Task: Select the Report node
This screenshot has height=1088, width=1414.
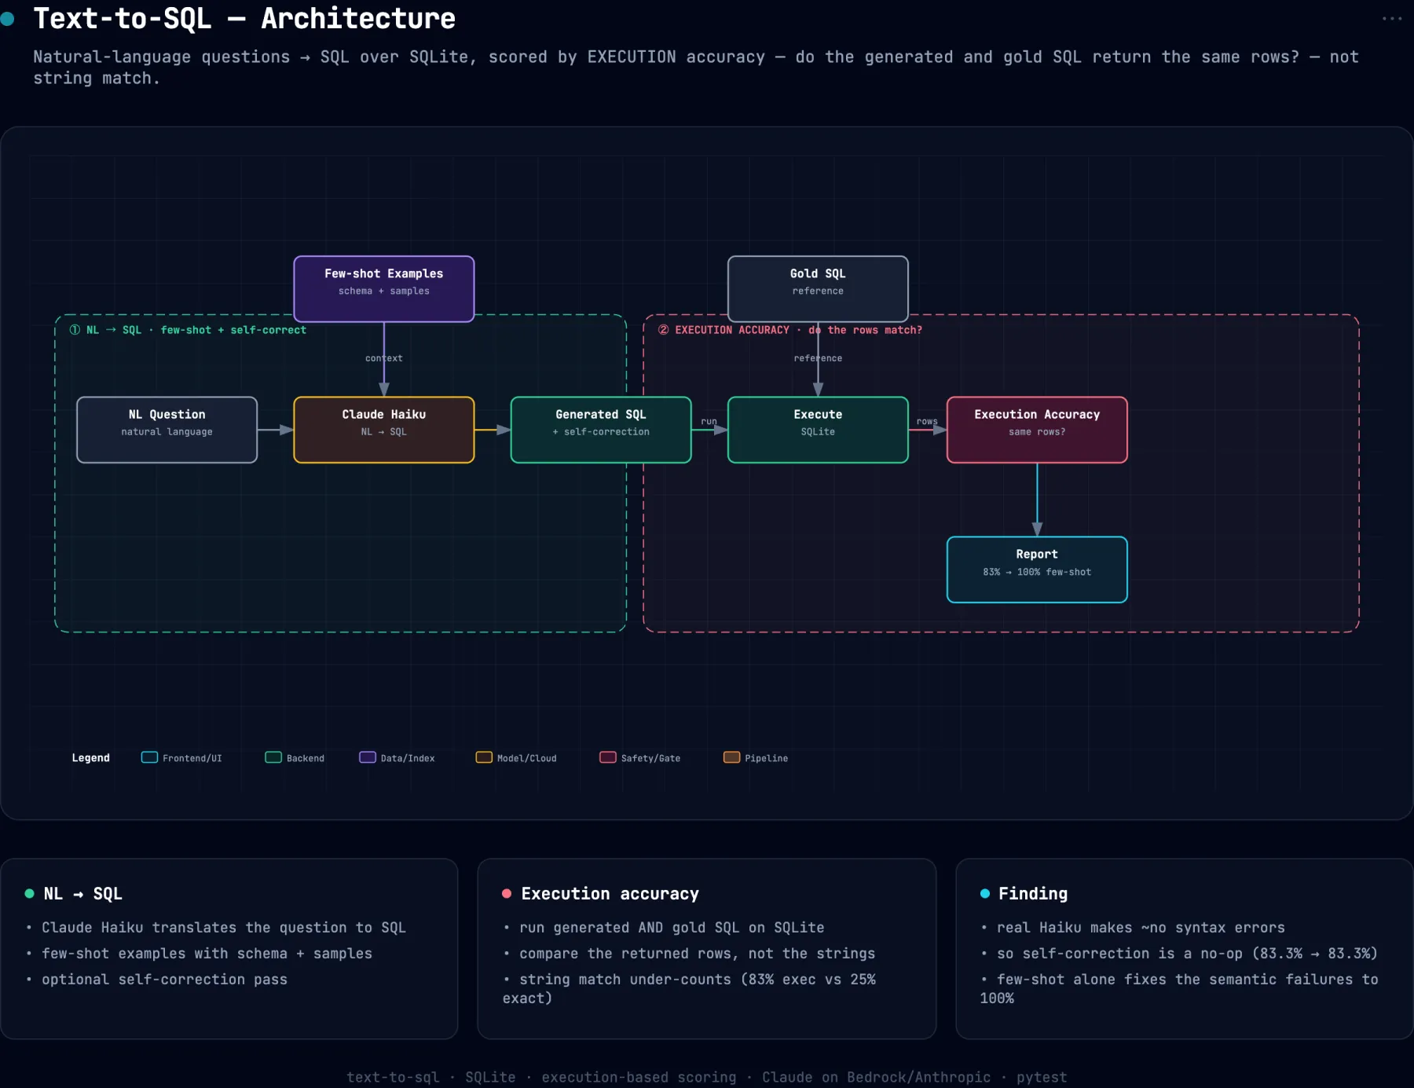Action: pyautogui.click(x=1037, y=570)
